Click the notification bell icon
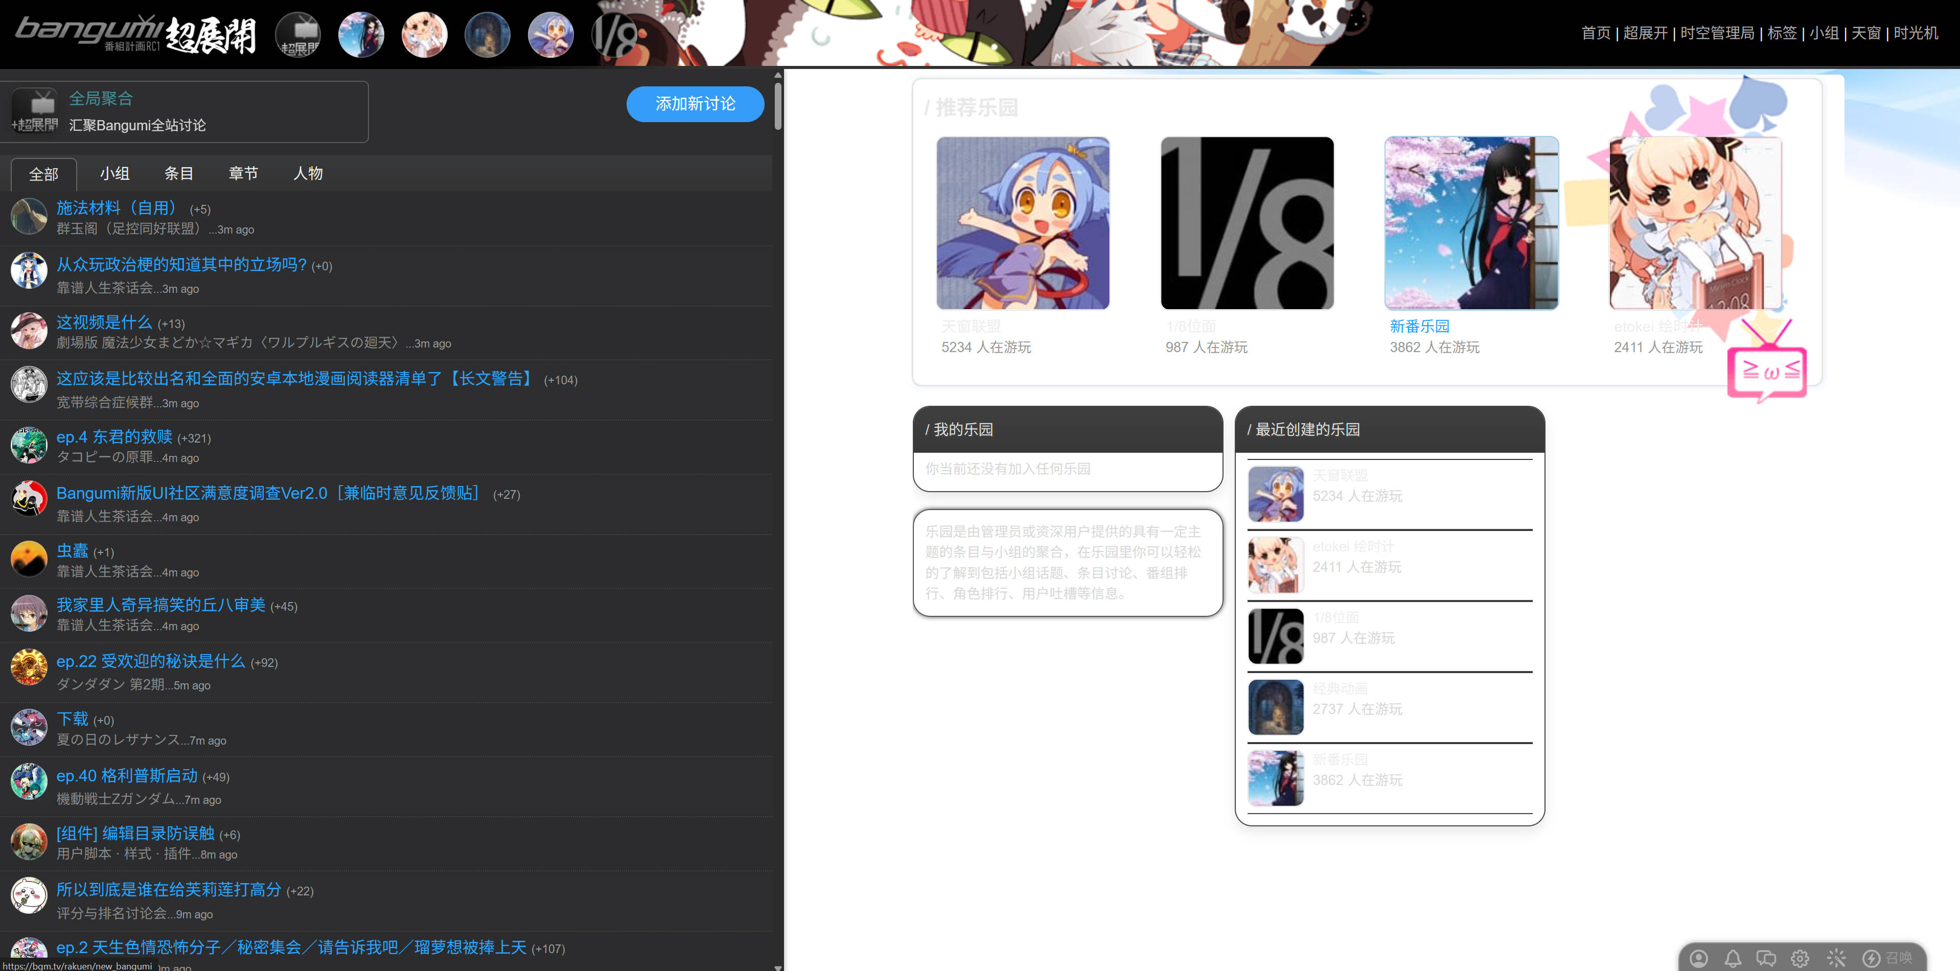The width and height of the screenshot is (1960, 971). 1733,958
